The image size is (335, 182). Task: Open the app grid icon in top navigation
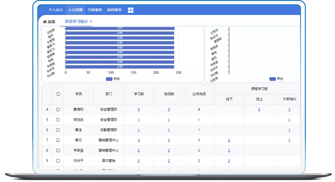[x=131, y=10]
